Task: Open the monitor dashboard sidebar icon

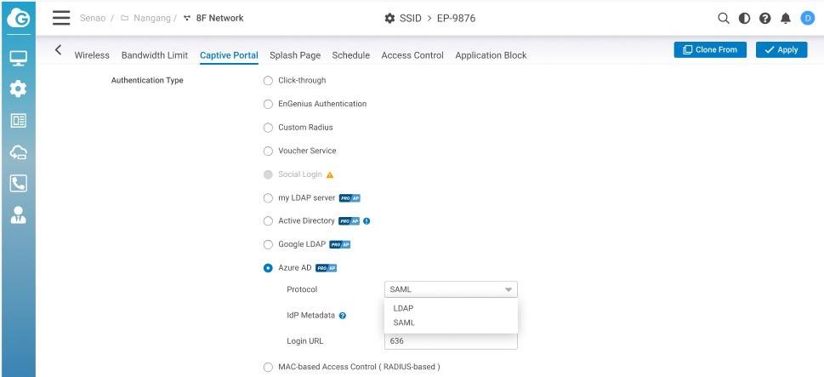Action: tap(19, 59)
